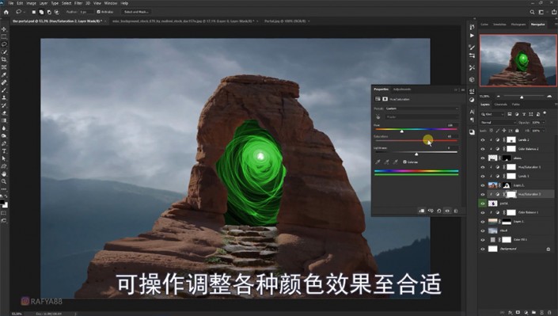The width and height of the screenshot is (558, 316).
Task: Click lock all layer icon in Layers panel
Action: (517, 131)
